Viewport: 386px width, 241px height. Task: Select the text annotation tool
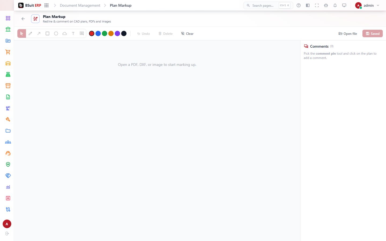tap(73, 33)
